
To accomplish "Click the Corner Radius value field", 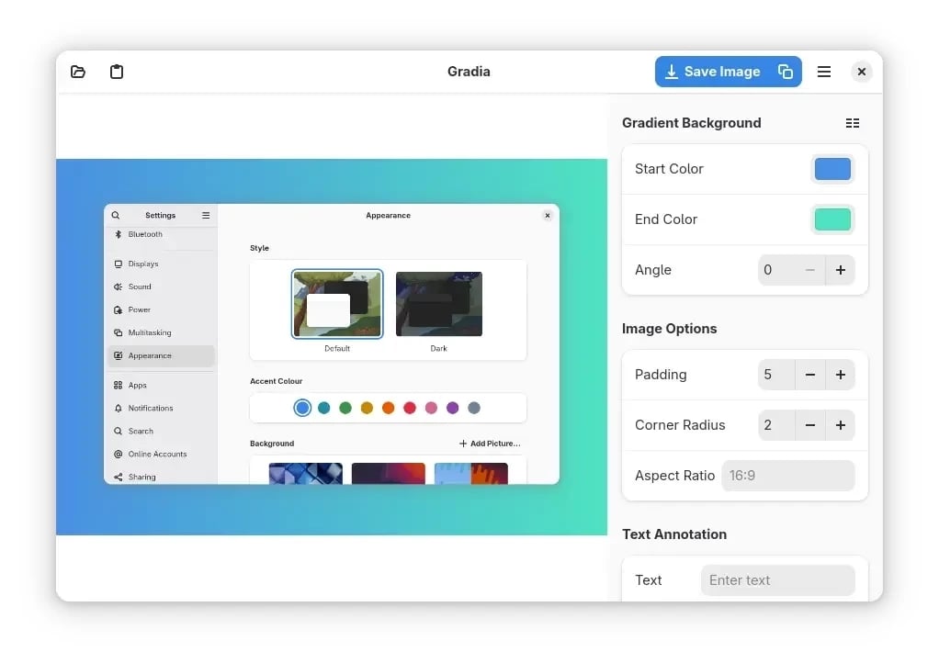I will pyautogui.click(x=776, y=425).
